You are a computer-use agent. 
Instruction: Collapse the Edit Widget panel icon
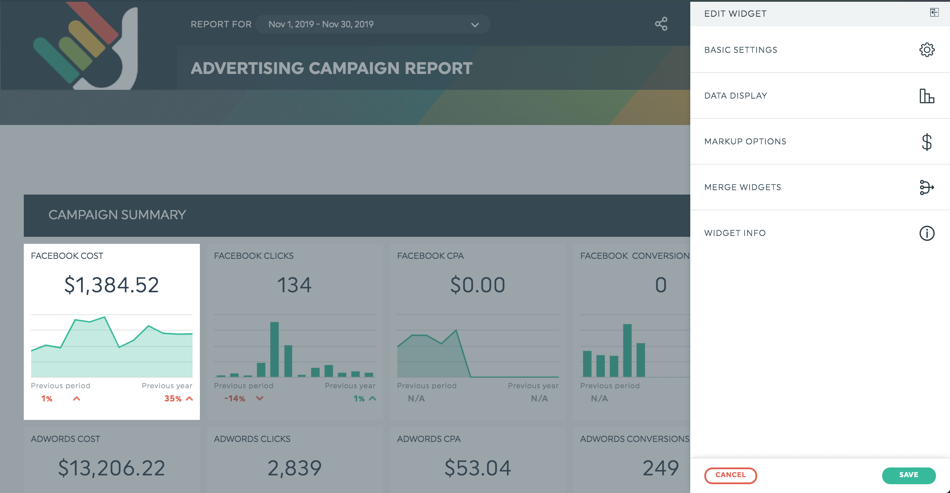[x=934, y=13]
